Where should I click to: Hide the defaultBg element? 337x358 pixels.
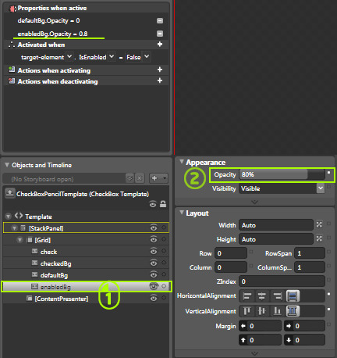coord(154,274)
